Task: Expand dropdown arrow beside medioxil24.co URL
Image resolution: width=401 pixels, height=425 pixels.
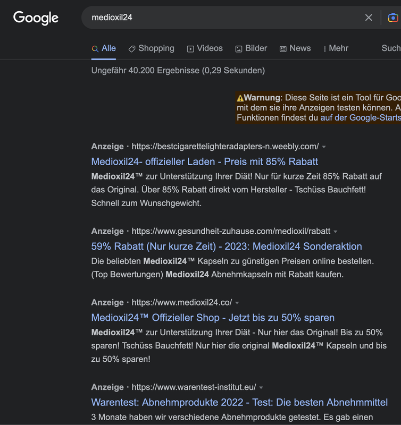Action: 237,303
